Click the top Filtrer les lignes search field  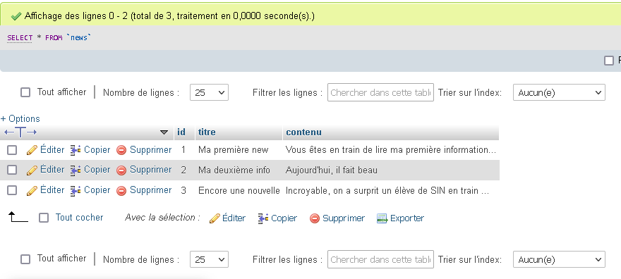point(380,92)
